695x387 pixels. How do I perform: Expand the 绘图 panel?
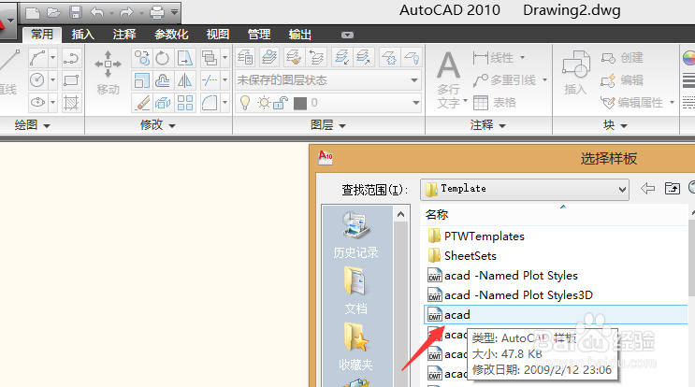coord(33,125)
